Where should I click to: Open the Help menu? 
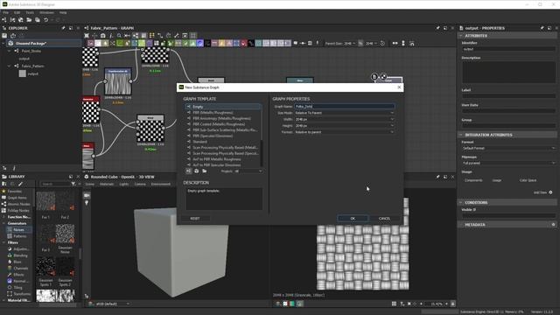point(63,12)
